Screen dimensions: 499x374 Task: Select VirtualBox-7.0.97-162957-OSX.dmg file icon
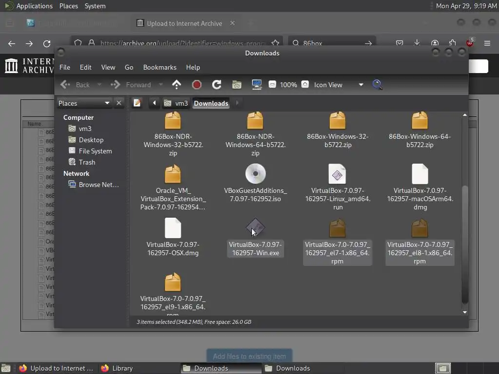click(x=173, y=228)
